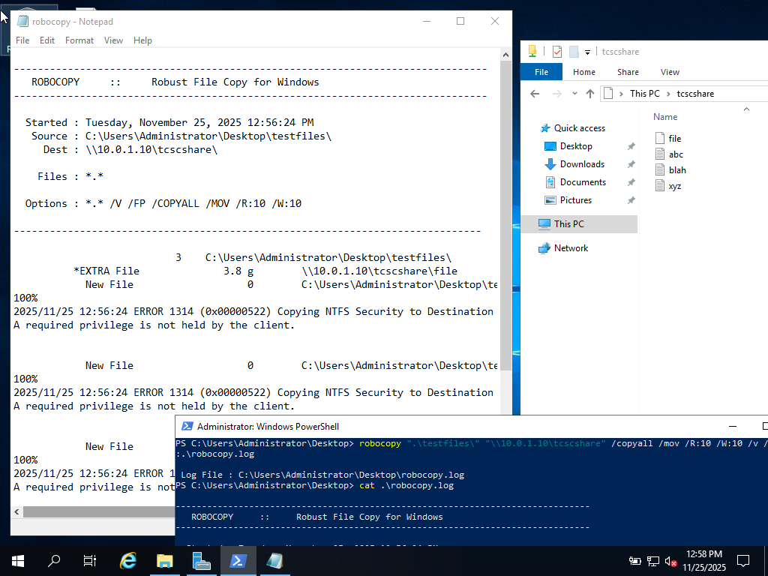The width and height of the screenshot is (768, 576).
Task: Click the New Folder quick access icon
Action: point(574,52)
